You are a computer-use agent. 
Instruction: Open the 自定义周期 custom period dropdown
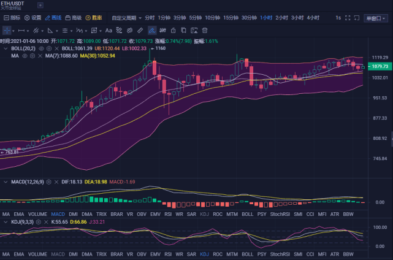[x=126, y=18]
